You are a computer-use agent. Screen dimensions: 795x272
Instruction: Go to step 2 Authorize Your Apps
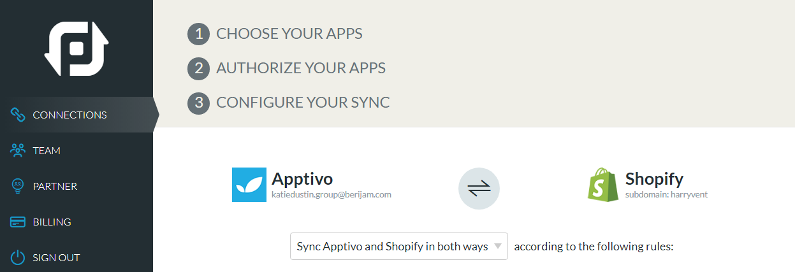click(x=286, y=68)
